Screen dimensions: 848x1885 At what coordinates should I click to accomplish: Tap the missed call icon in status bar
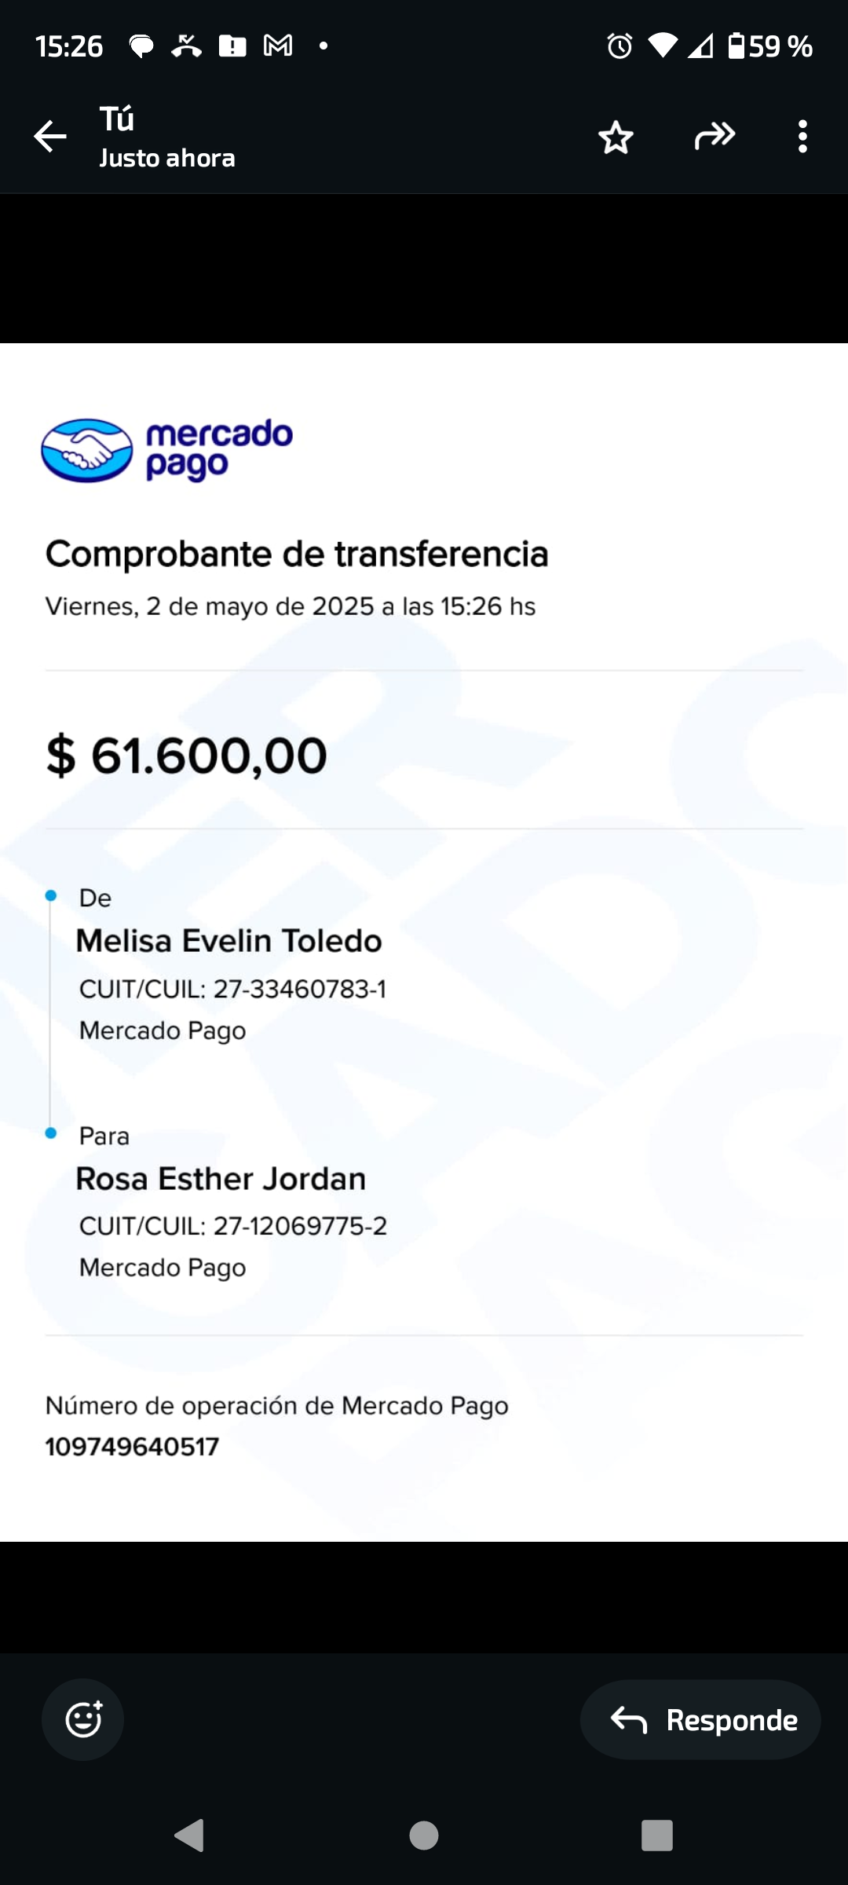click(186, 46)
